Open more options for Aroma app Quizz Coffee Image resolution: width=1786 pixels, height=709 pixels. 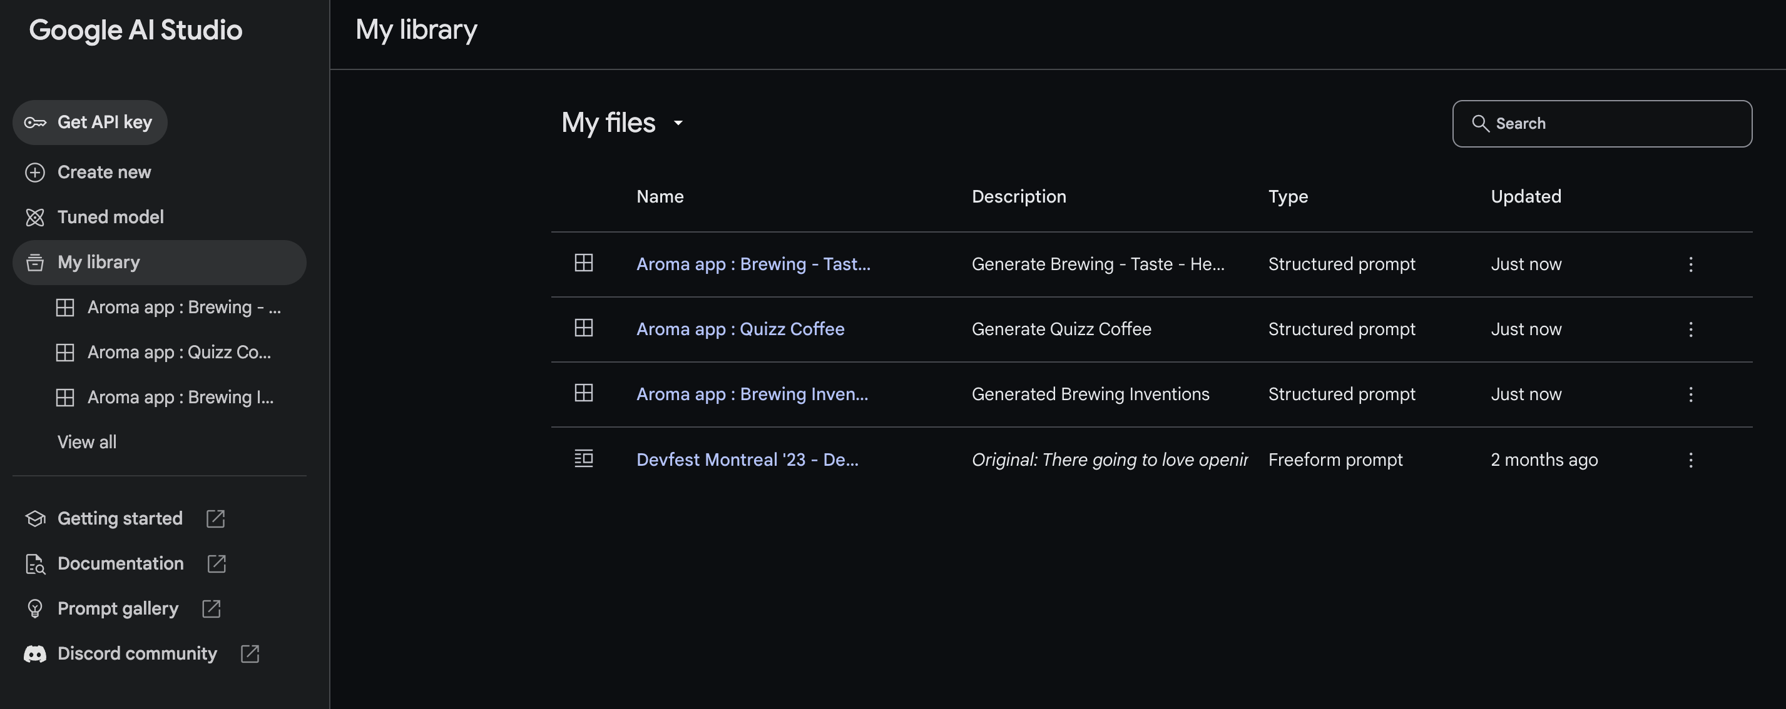coord(1690,329)
